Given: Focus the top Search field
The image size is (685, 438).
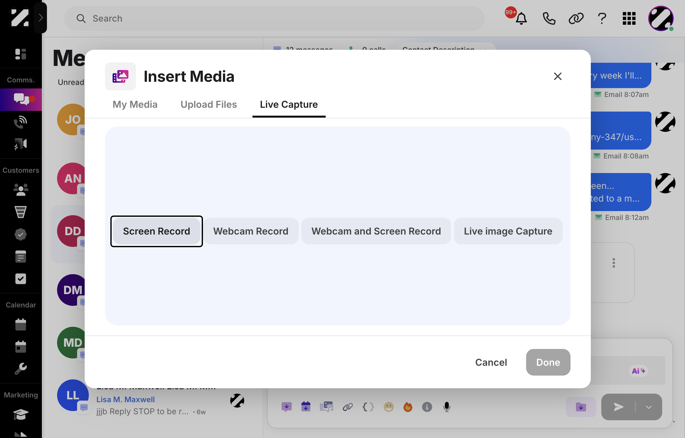Looking at the screenshot, I should coord(274,18).
